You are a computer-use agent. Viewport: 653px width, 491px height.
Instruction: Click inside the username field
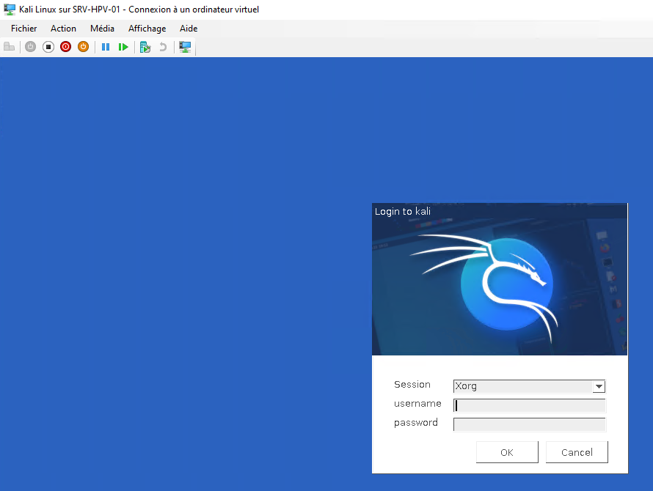point(529,405)
